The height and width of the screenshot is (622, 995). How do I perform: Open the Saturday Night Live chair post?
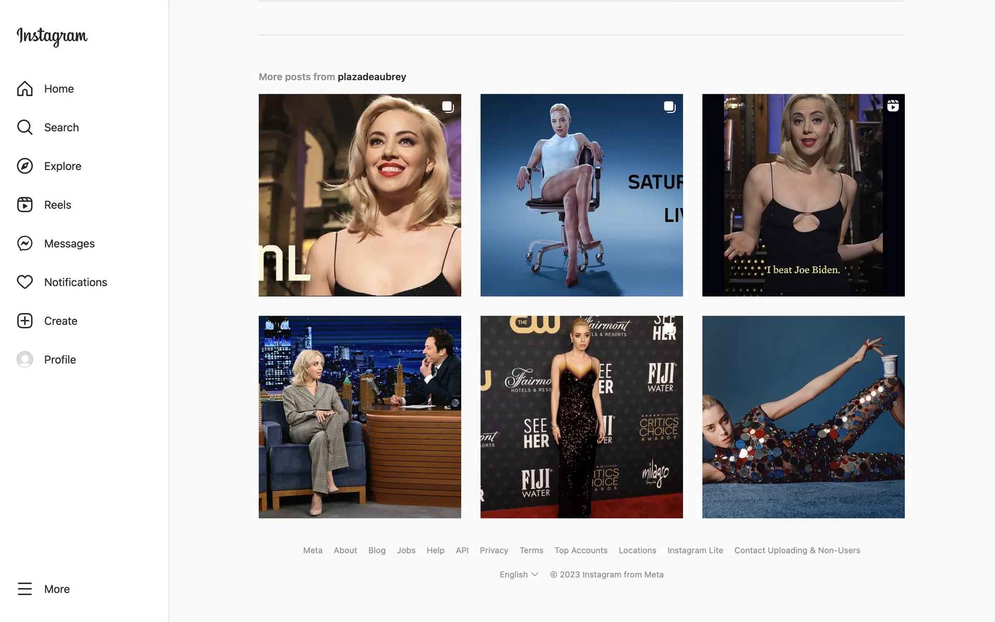581,195
